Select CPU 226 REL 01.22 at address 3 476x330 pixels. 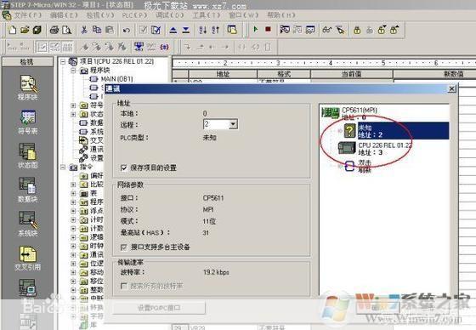(x=375, y=149)
